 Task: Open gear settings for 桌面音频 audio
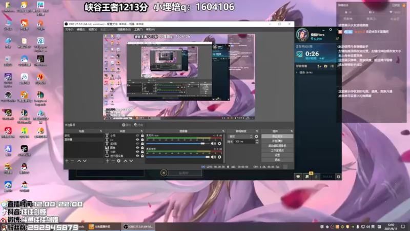click(x=219, y=157)
